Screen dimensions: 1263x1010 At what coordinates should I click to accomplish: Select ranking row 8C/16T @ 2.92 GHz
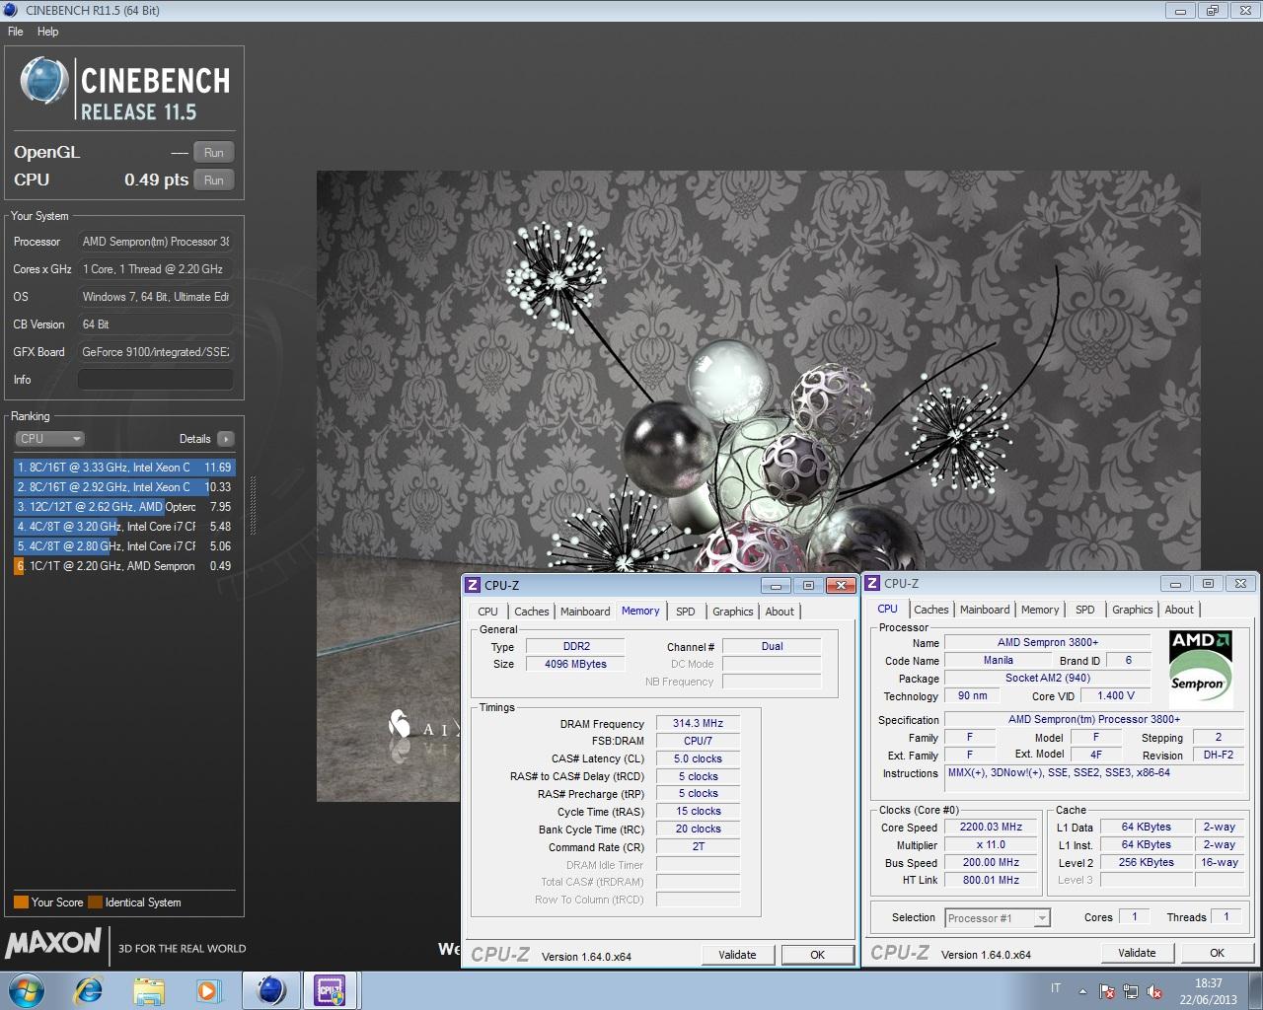pyautogui.click(x=124, y=487)
